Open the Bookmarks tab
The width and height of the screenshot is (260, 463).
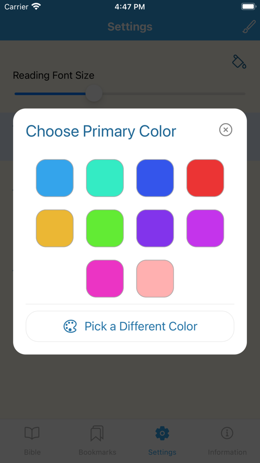click(97, 440)
